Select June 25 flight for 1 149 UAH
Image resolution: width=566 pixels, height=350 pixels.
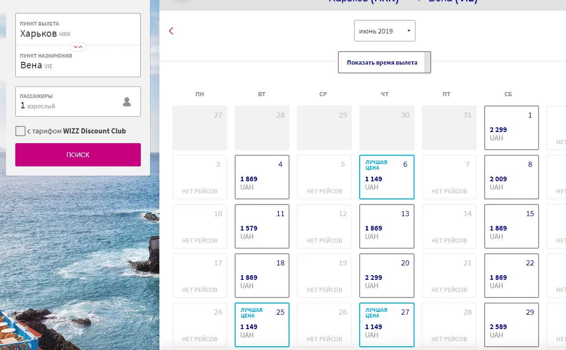262,325
